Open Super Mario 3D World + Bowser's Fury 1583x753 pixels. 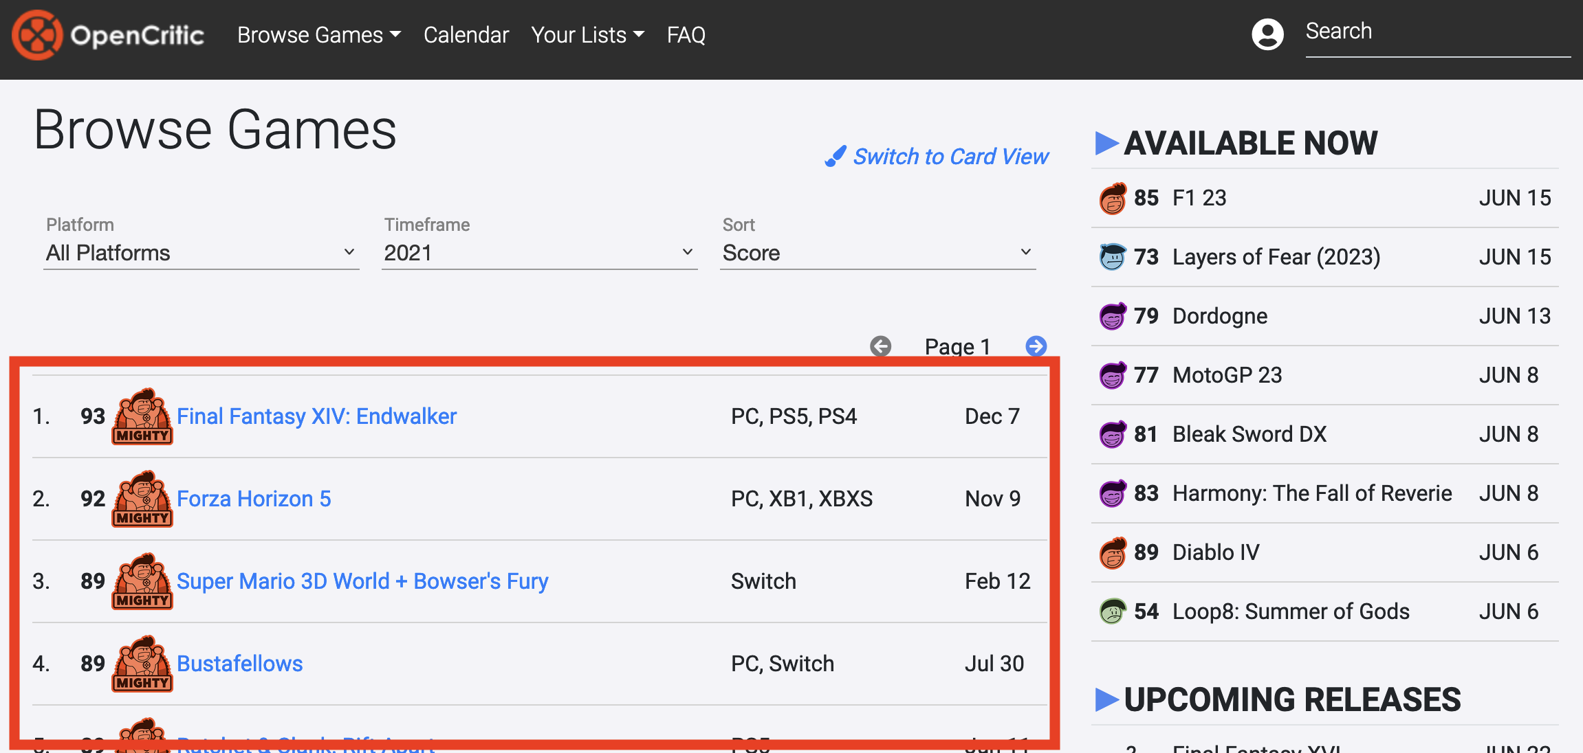362,581
